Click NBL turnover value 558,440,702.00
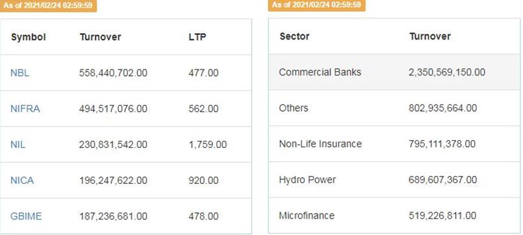Viewport: 523px width, 235px height. [x=113, y=73]
